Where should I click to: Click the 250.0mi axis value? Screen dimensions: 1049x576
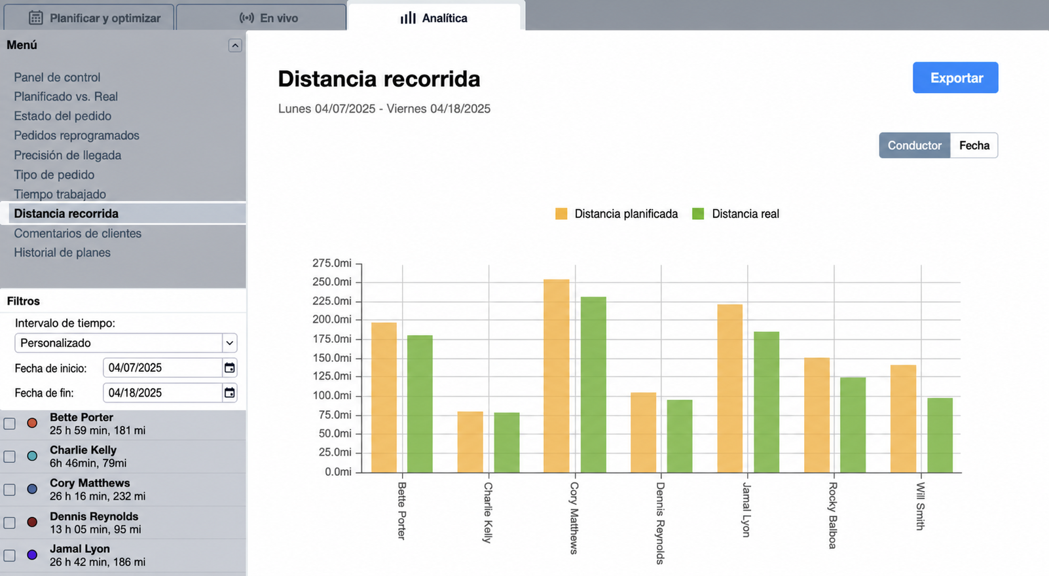point(332,281)
